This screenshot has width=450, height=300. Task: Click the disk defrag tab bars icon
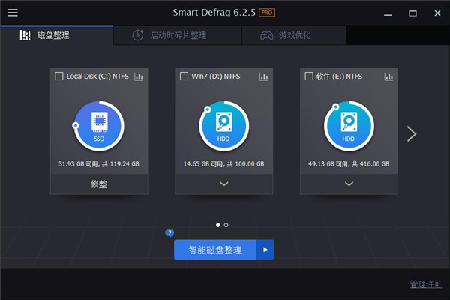coord(25,35)
